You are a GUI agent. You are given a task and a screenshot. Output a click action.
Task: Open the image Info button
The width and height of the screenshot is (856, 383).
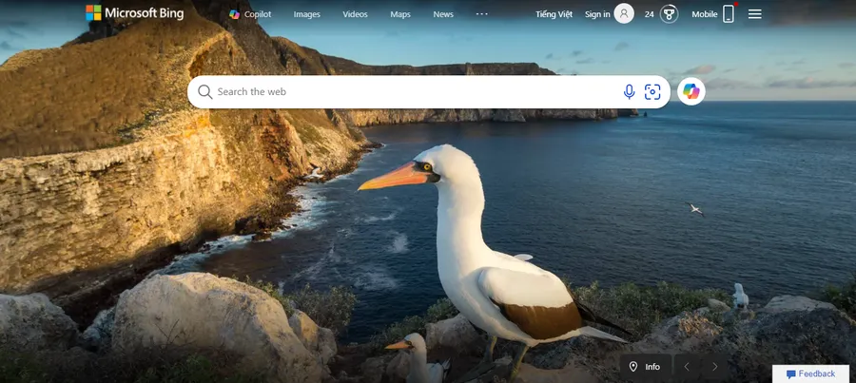(x=645, y=367)
